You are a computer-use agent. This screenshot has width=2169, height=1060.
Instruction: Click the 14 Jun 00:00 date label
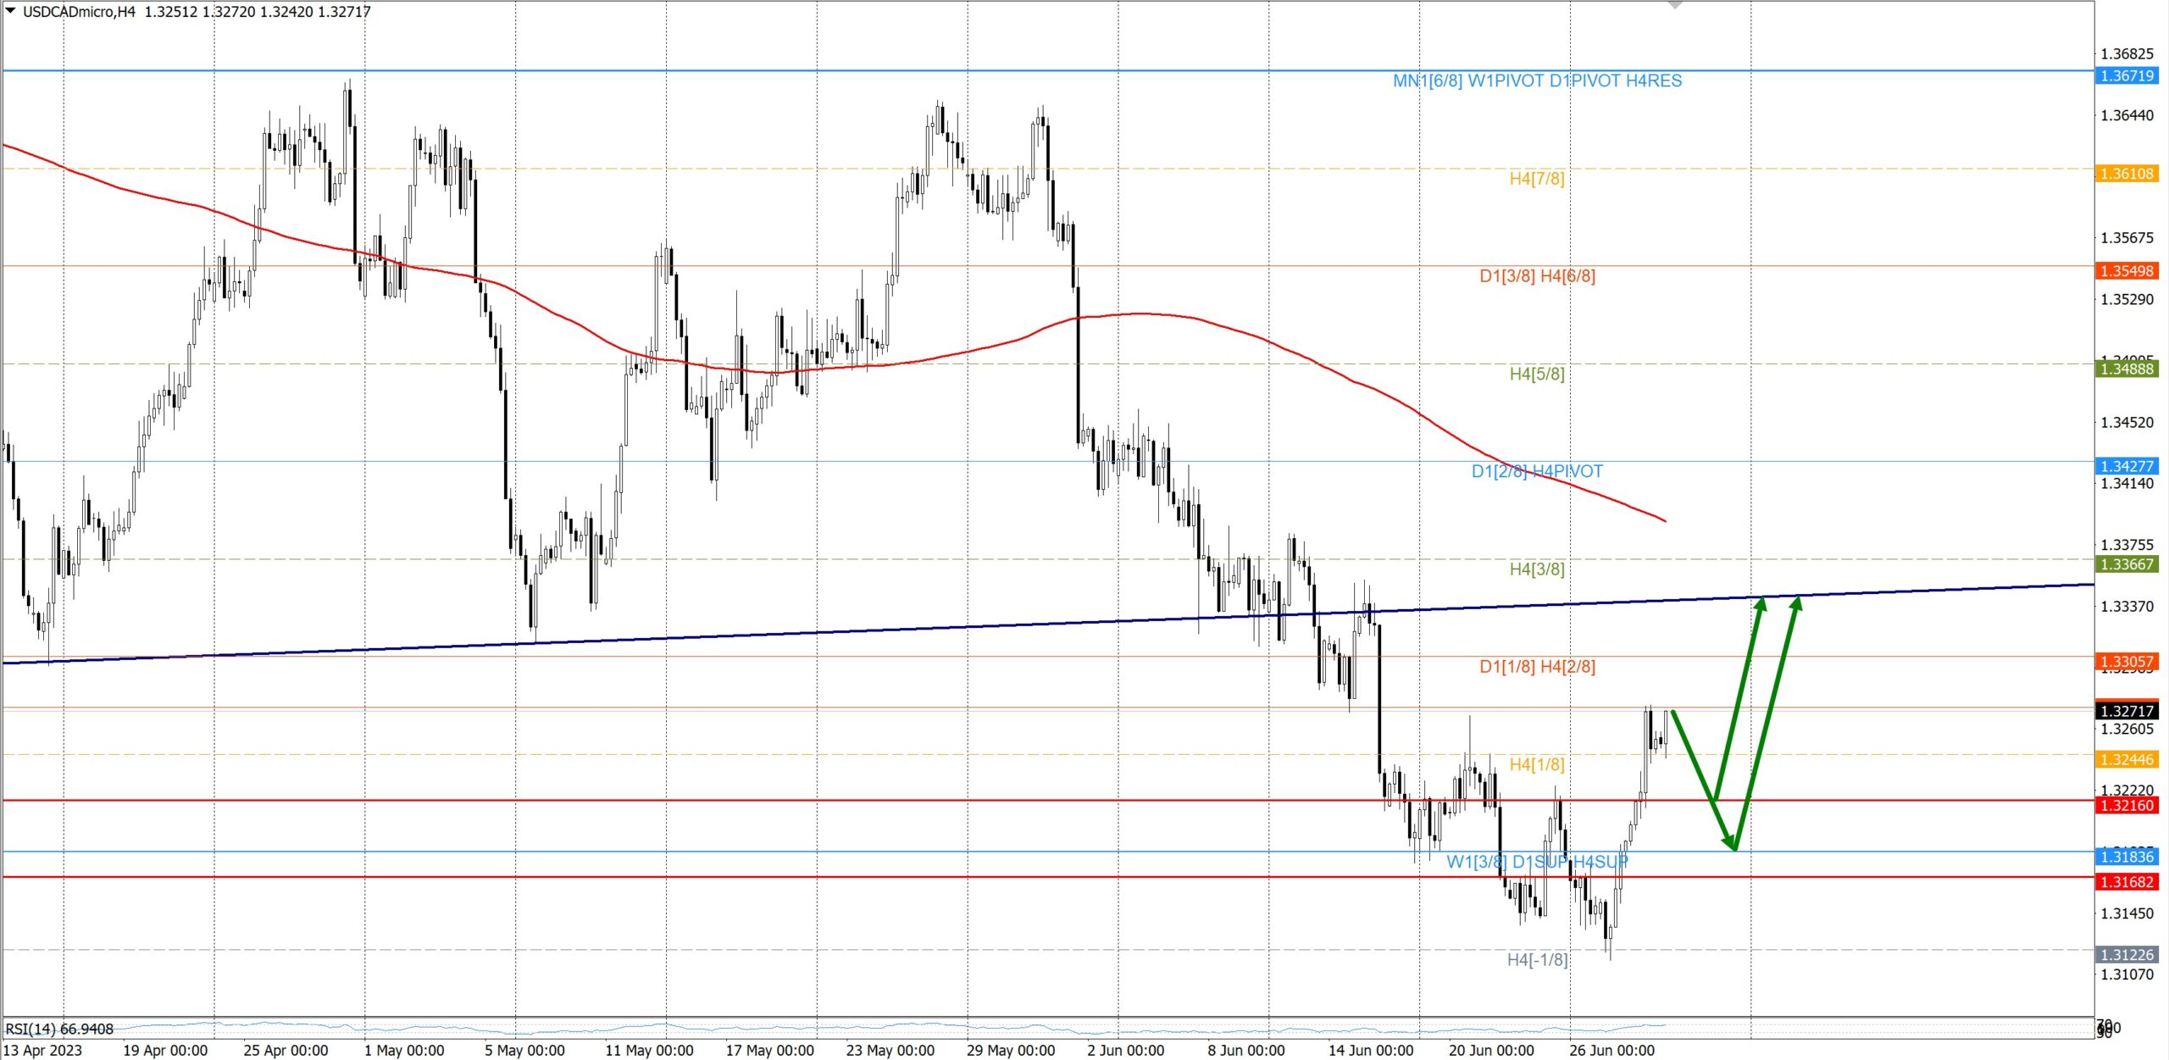pos(1370,1051)
